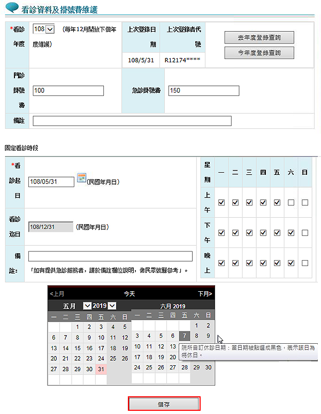
Task: Click 去年度登錄查詢 button
Action: [x=259, y=38]
